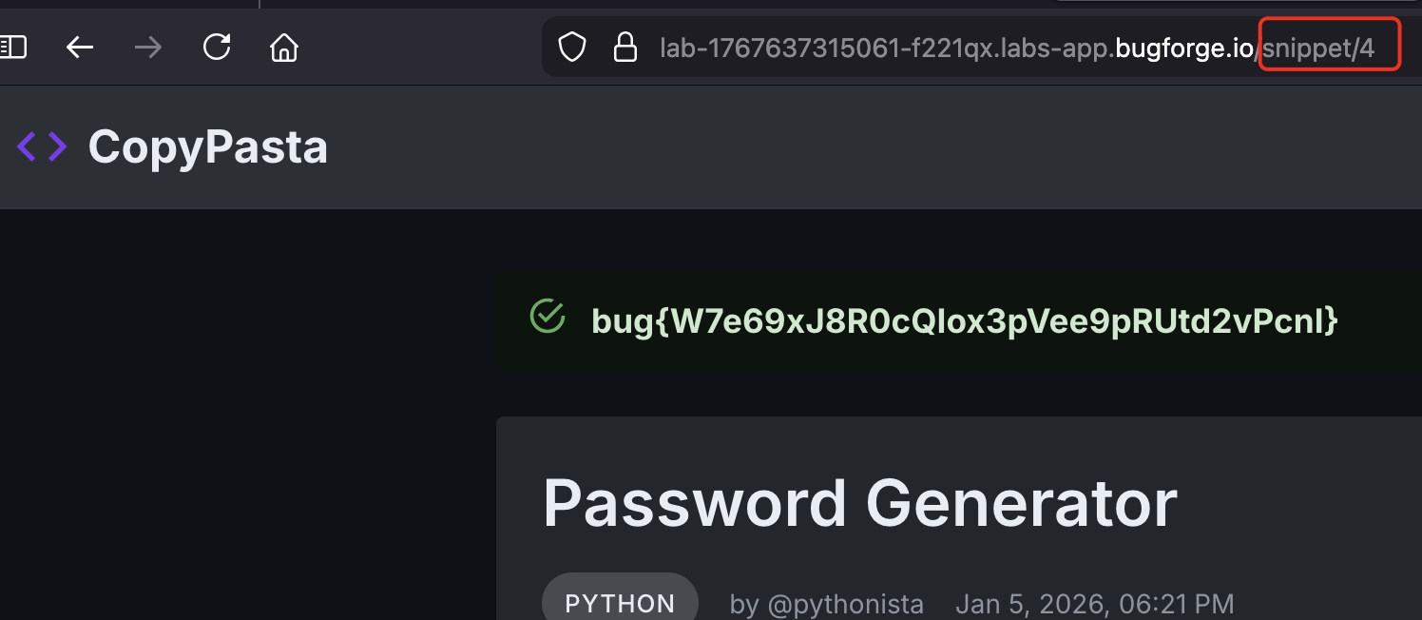Select the PYTHON language badge
Image resolution: width=1422 pixels, height=620 pixels.
[x=620, y=603]
